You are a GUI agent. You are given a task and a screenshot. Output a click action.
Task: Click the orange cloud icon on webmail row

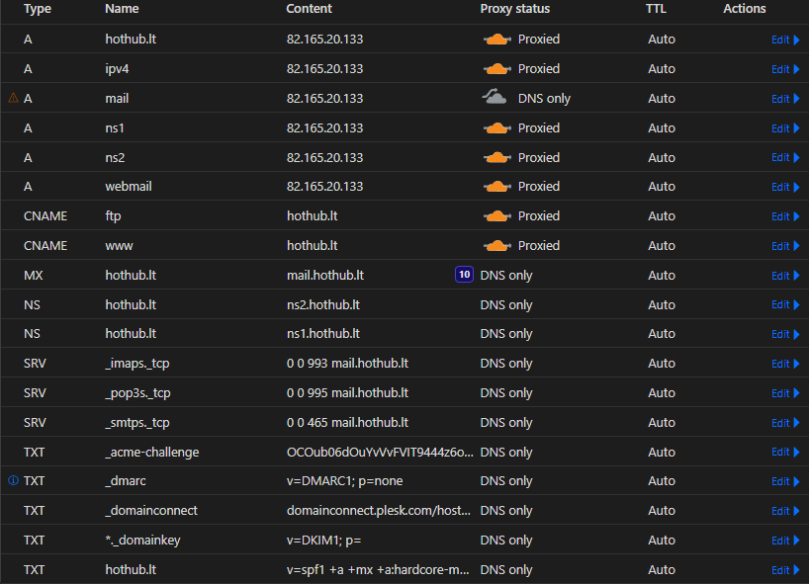496,186
